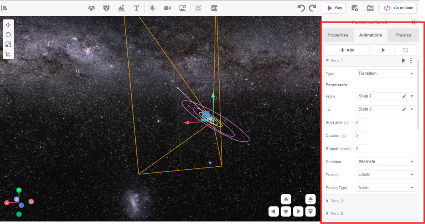Open the Type dropdown showing Transition

[x=385, y=73]
